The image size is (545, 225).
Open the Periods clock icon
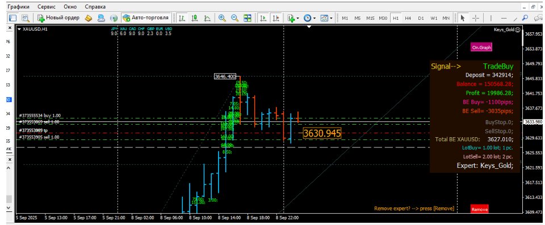click(307, 18)
